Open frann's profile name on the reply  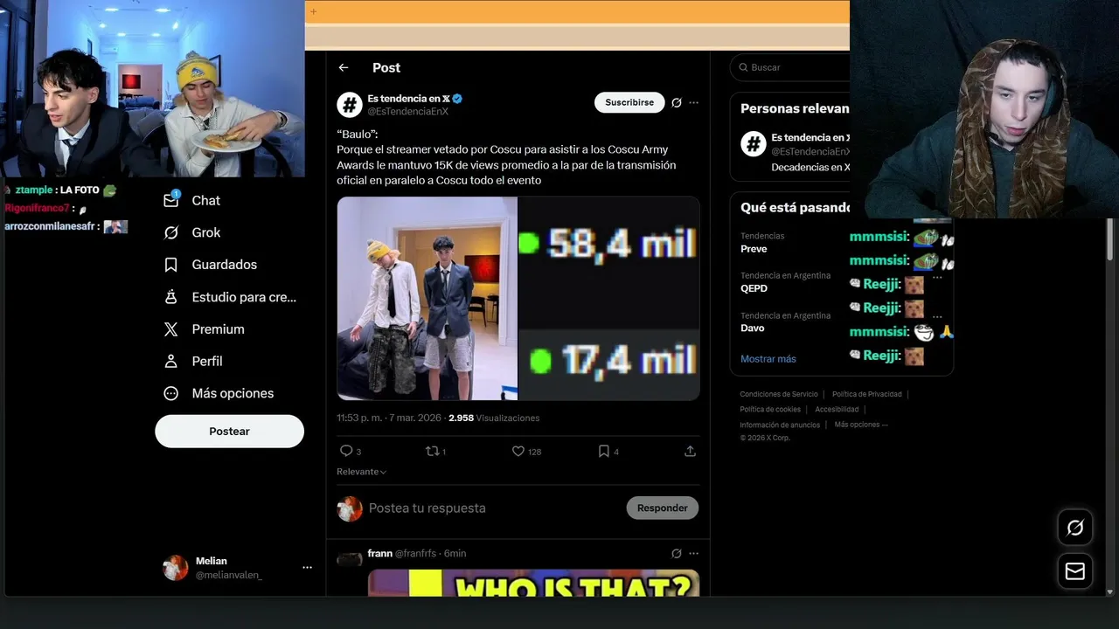(x=379, y=553)
